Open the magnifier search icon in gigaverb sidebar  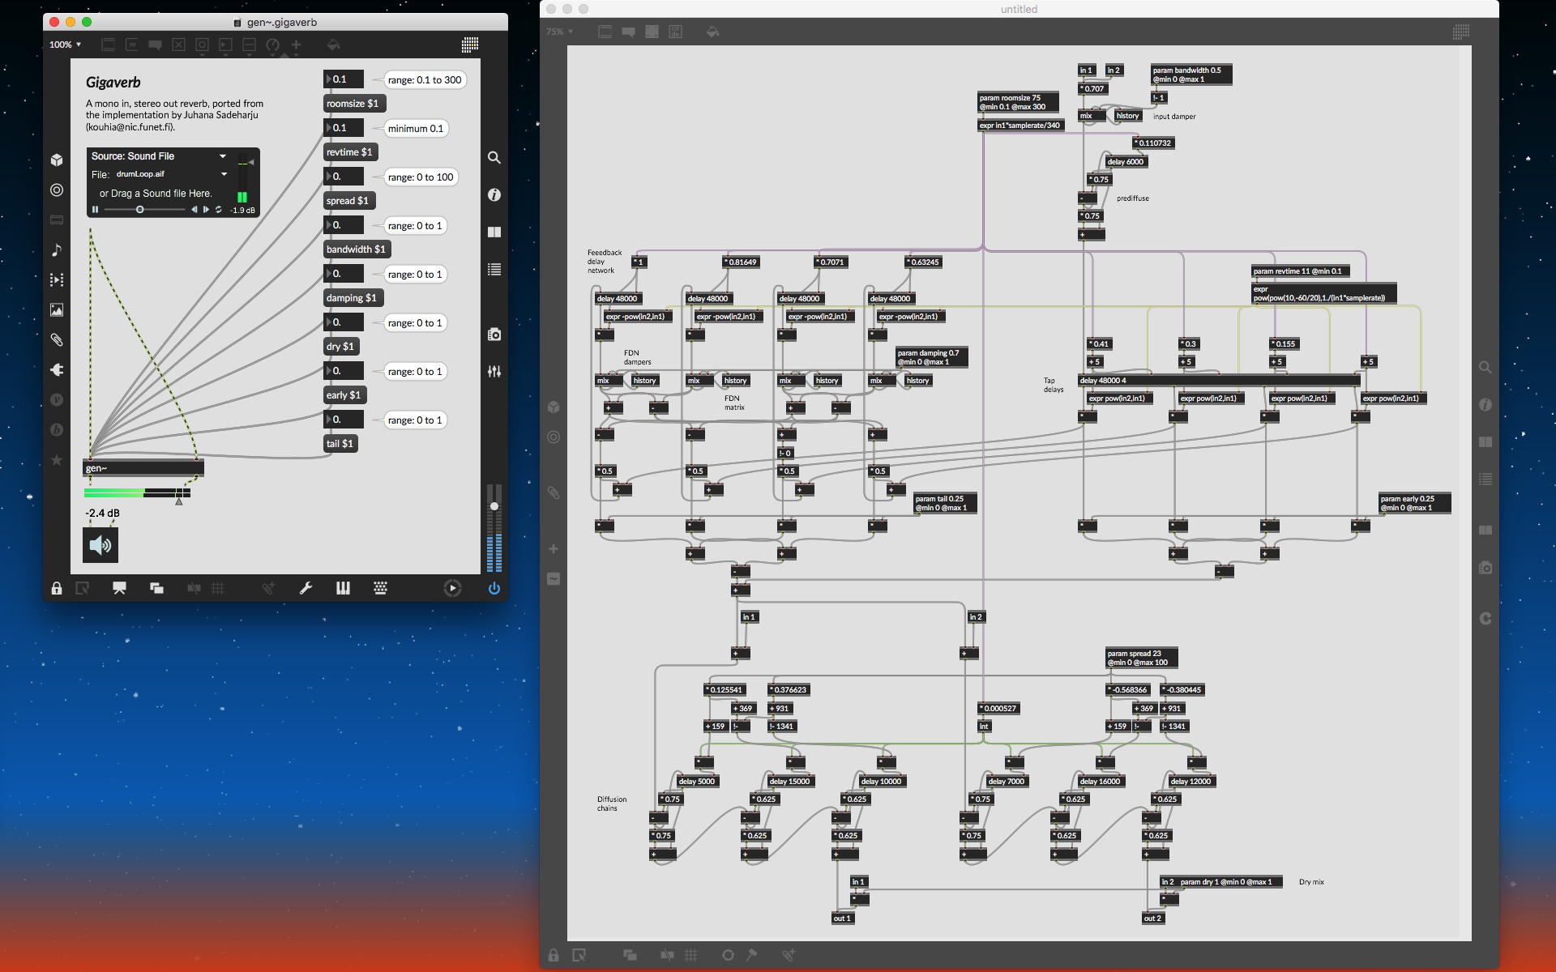pyautogui.click(x=494, y=158)
